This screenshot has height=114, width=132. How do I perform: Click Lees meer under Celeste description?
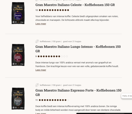[x=41, y=24]
